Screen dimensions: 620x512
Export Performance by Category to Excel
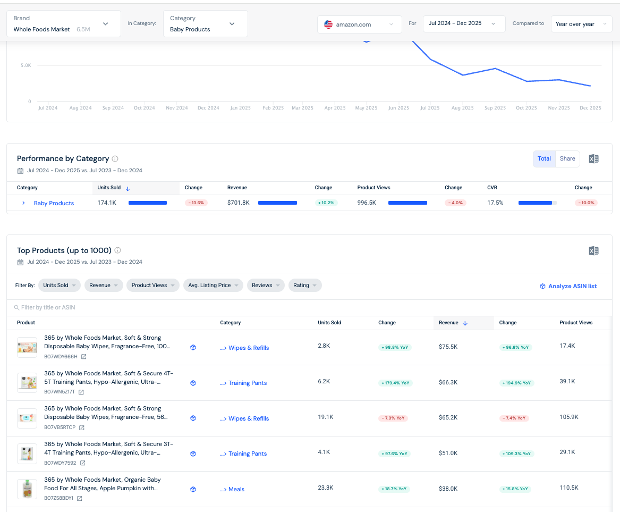[593, 158]
